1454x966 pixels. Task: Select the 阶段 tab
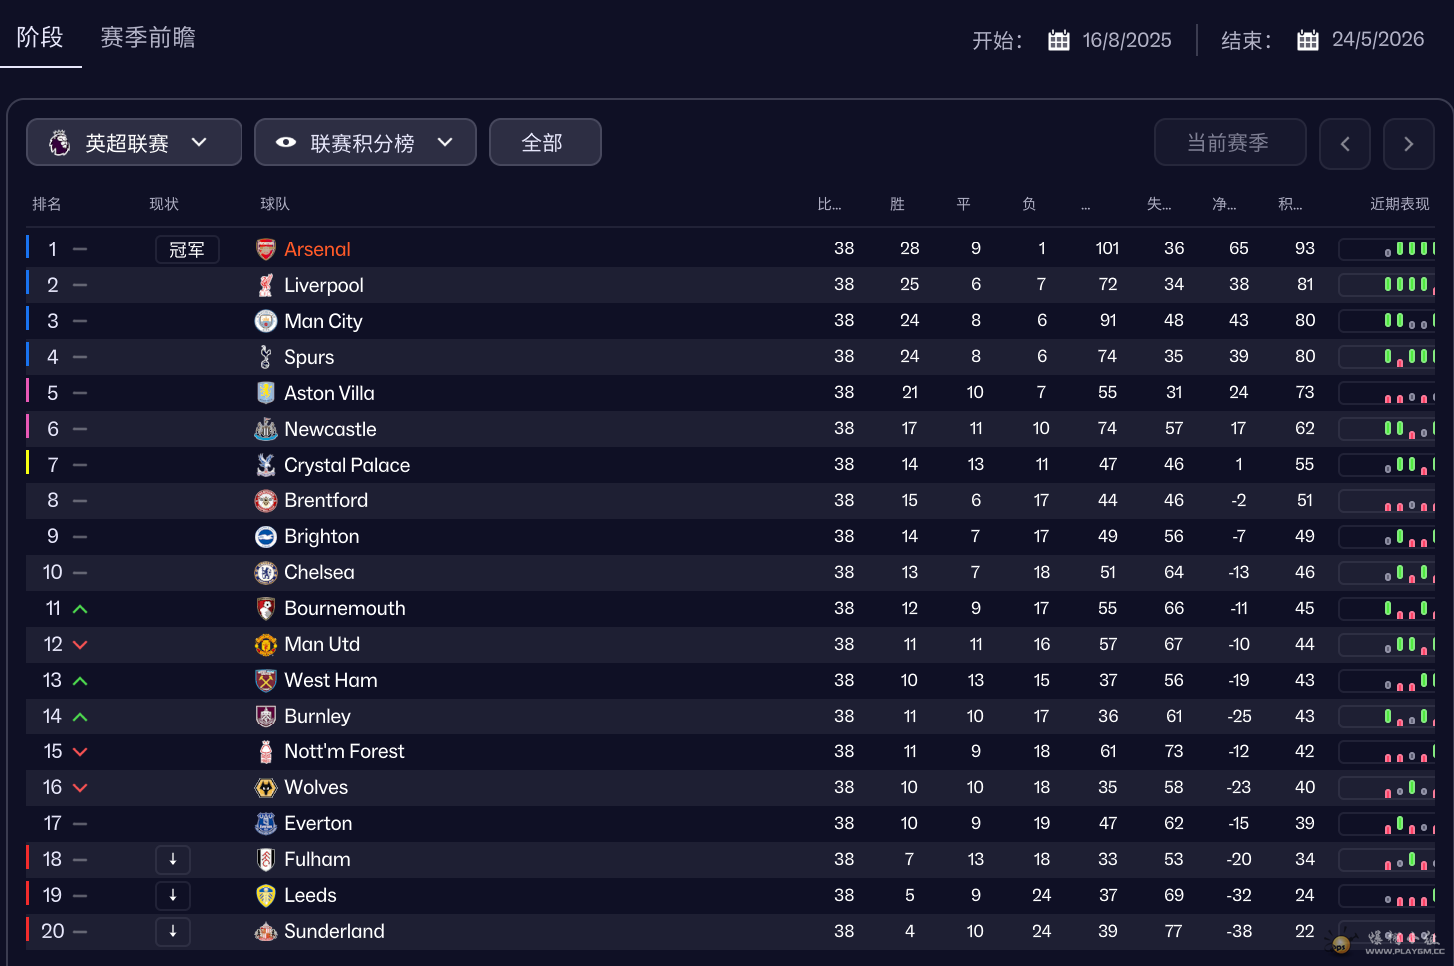pyautogui.click(x=40, y=38)
